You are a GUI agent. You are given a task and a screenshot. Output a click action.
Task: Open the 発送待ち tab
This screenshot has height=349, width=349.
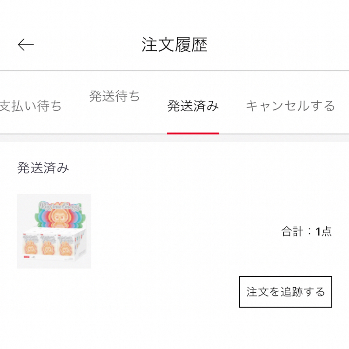point(114,96)
